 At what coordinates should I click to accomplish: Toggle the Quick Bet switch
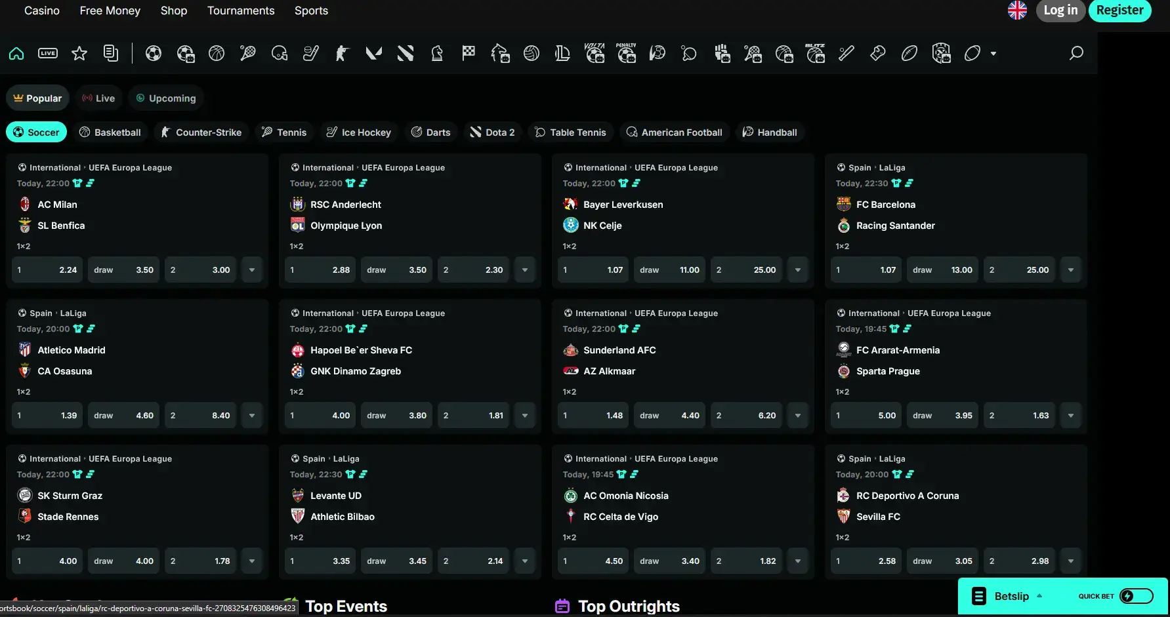pos(1137,596)
